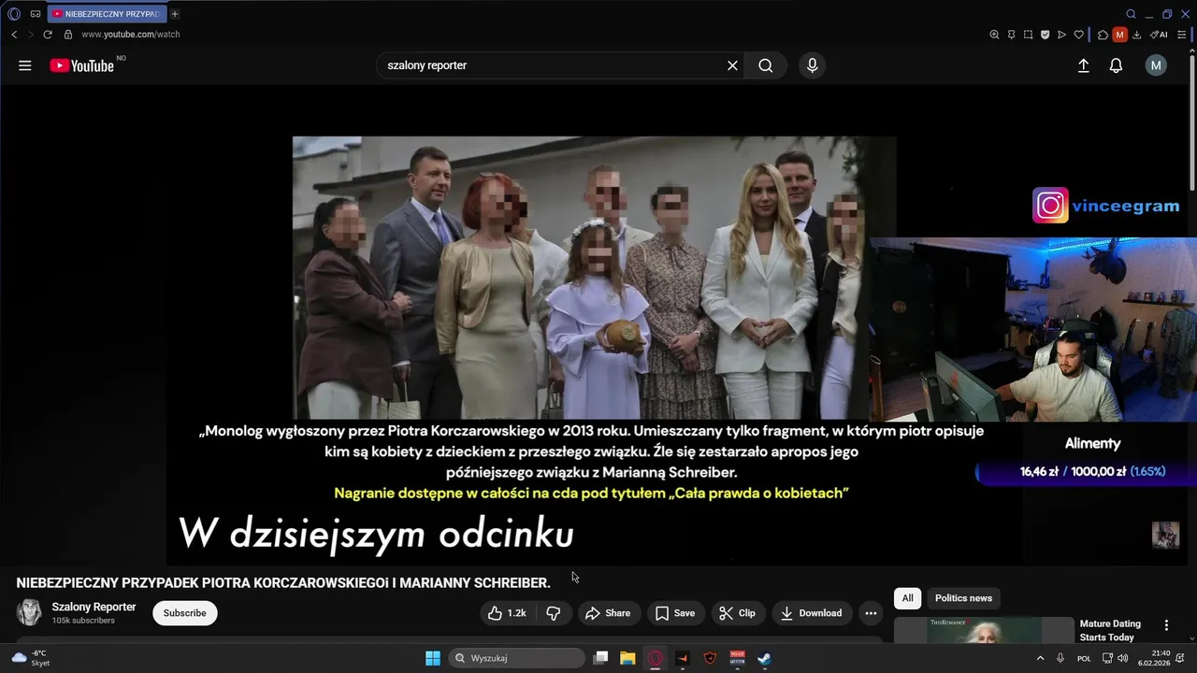
Task: Select the Politics news chip
Action: click(963, 598)
